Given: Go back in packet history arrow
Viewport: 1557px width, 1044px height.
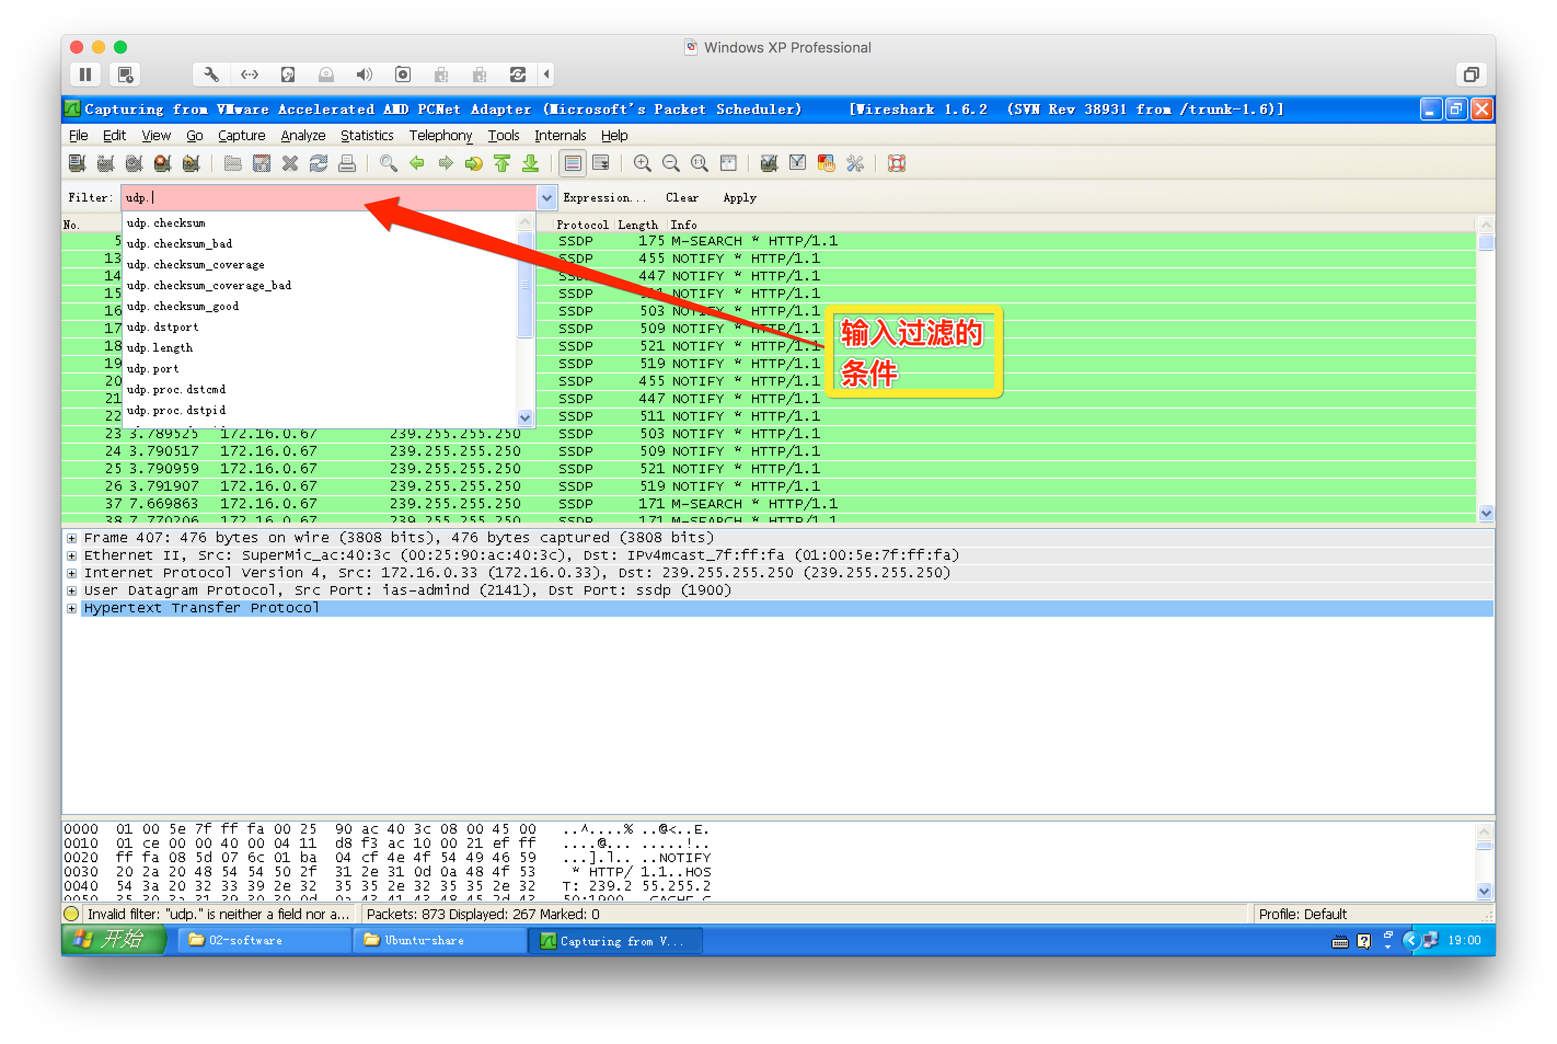Looking at the screenshot, I should 417,163.
